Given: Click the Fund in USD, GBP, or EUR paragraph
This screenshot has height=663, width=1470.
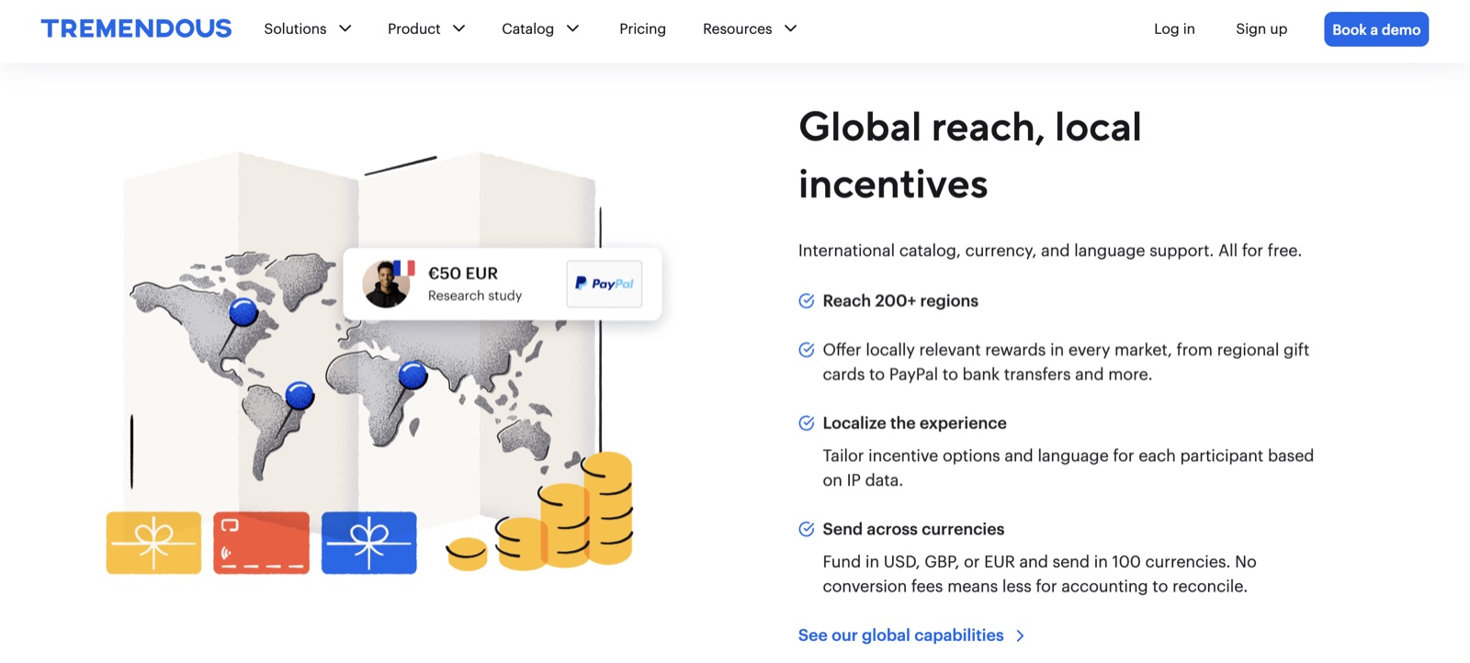Looking at the screenshot, I should click(1040, 574).
